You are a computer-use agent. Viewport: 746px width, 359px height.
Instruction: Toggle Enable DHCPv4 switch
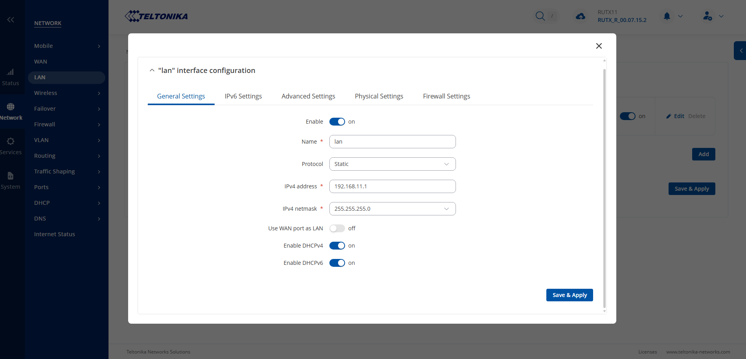(337, 246)
